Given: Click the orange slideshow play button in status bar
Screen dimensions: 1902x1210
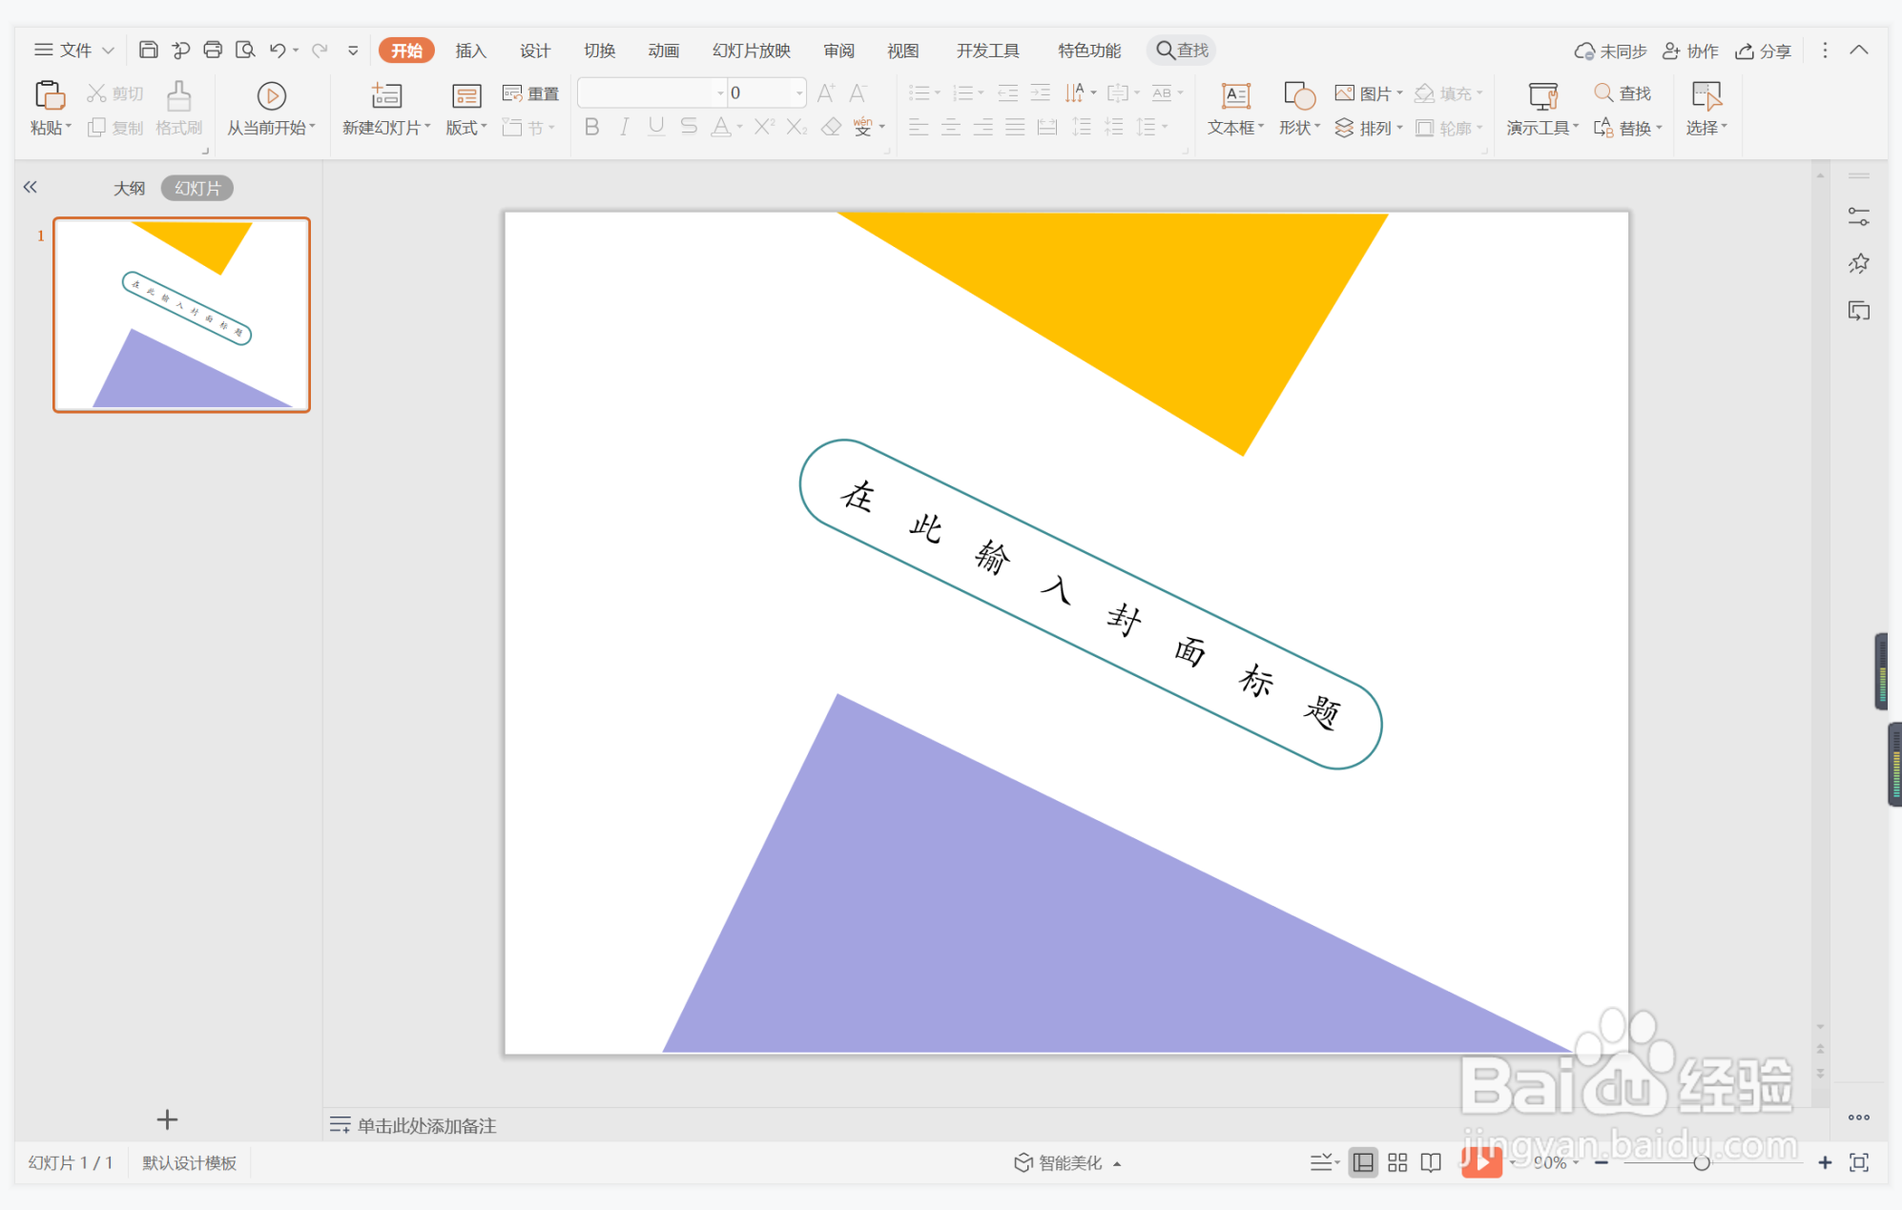Looking at the screenshot, I should pos(1480,1162).
